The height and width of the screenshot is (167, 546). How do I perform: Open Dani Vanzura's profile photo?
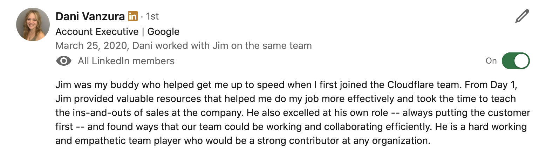[x=33, y=24]
